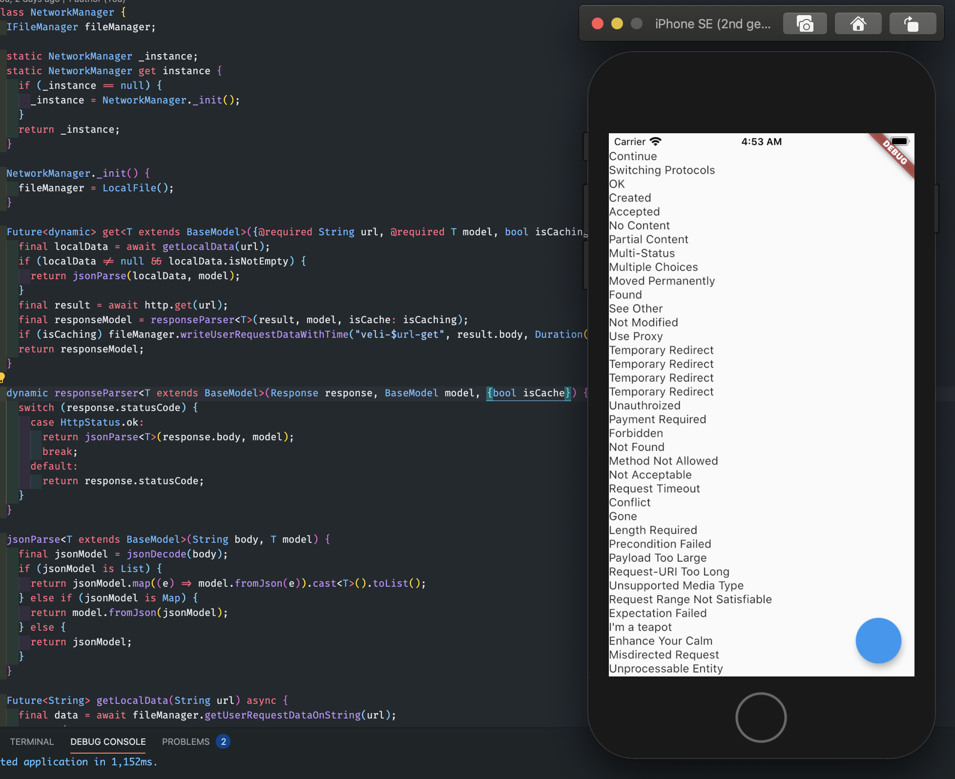Take a screenshot using the simulator camera icon
This screenshot has height=779, width=955.
pos(805,23)
